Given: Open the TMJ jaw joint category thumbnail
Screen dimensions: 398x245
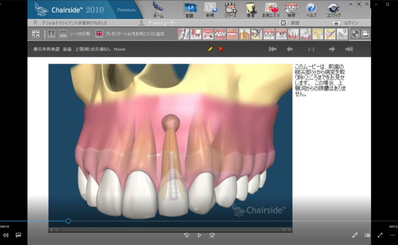Looking at the screenshot, I should 317,34.
